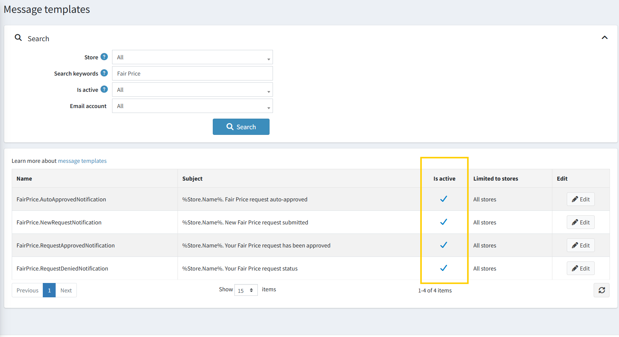Open the message templates help link
Screen dimensions: 619x337
[x=82, y=161]
